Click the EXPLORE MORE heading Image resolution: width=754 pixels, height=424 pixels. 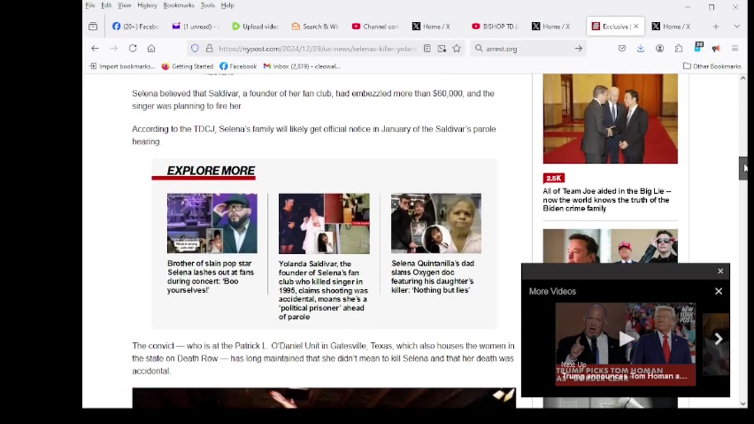(211, 171)
